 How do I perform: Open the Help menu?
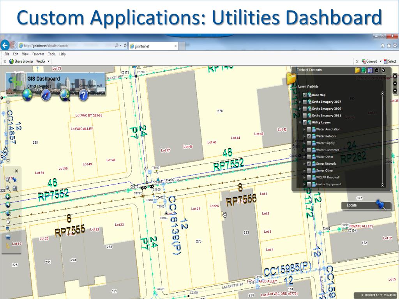[62, 54]
